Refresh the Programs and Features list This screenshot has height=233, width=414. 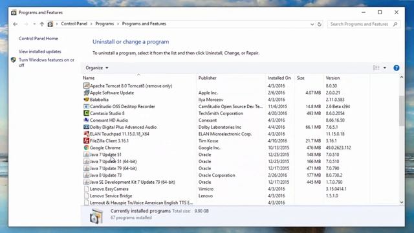320,24
